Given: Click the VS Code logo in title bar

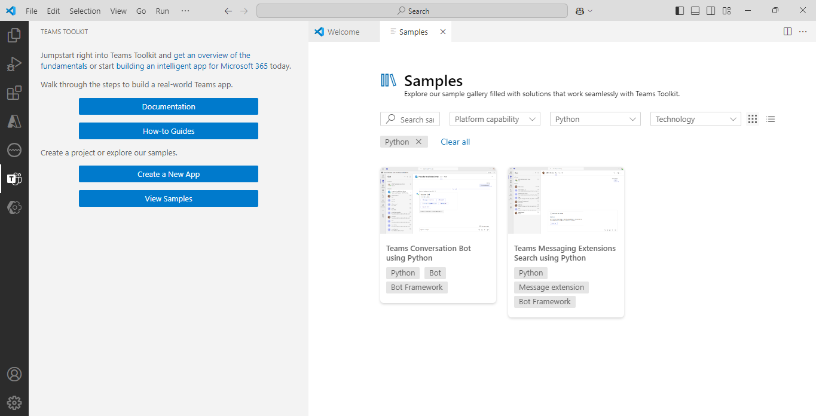Looking at the screenshot, I should click(11, 11).
